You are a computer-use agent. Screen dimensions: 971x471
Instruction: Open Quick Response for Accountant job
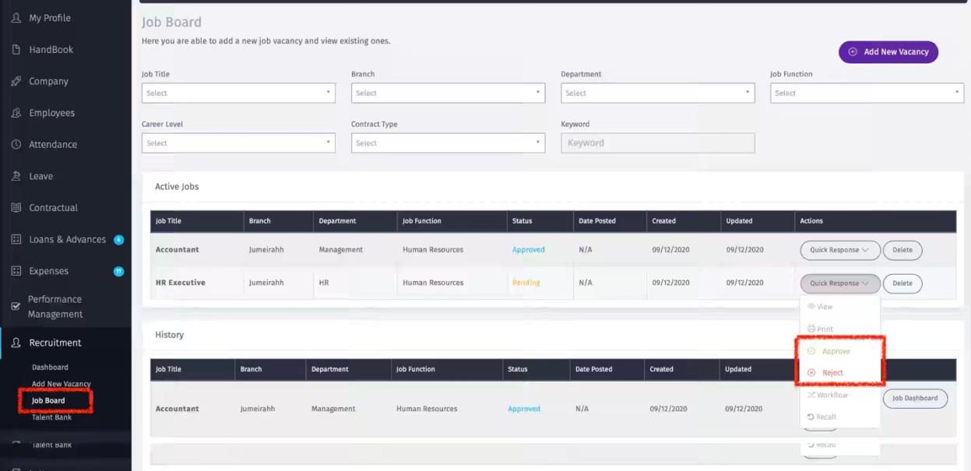839,250
